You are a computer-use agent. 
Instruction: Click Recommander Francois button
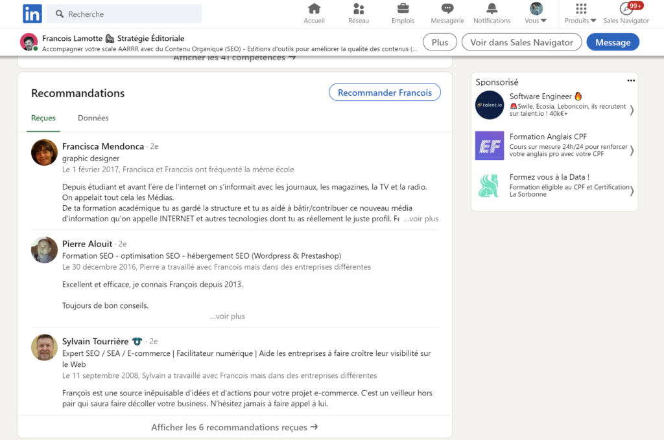pos(385,93)
